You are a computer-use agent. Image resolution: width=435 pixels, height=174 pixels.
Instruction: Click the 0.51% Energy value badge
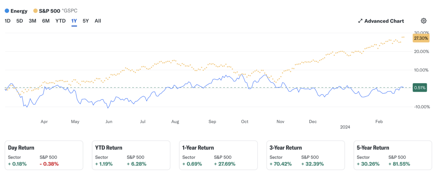click(419, 88)
